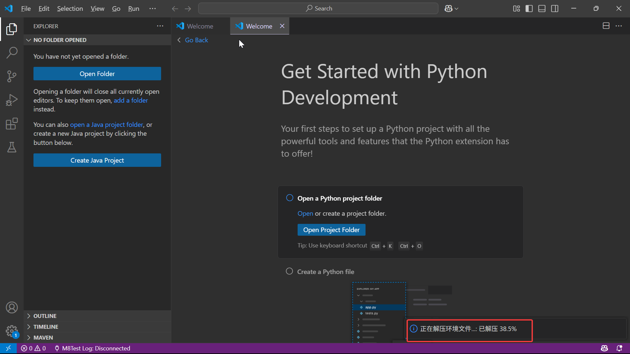The image size is (630, 354).
Task: Expand the OUTLINE section
Action: coord(45,316)
